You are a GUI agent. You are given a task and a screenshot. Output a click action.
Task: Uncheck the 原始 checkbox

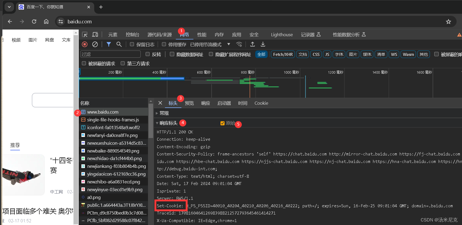(222, 123)
